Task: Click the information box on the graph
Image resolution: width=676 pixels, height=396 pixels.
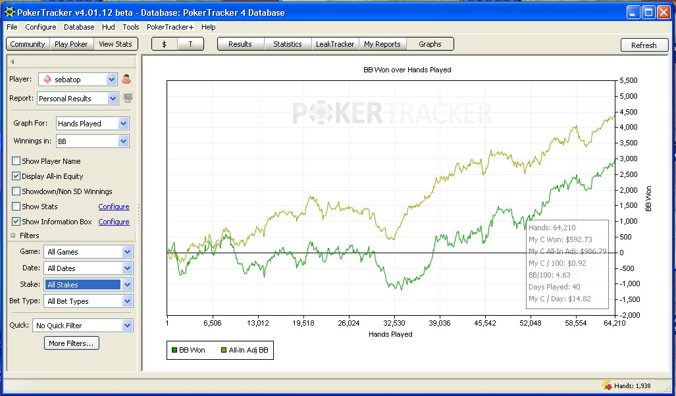Action: tap(567, 264)
